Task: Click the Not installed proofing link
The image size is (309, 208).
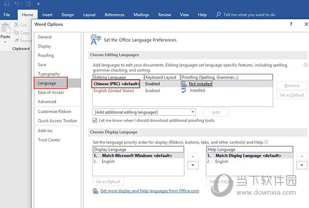Action: pos(200,84)
